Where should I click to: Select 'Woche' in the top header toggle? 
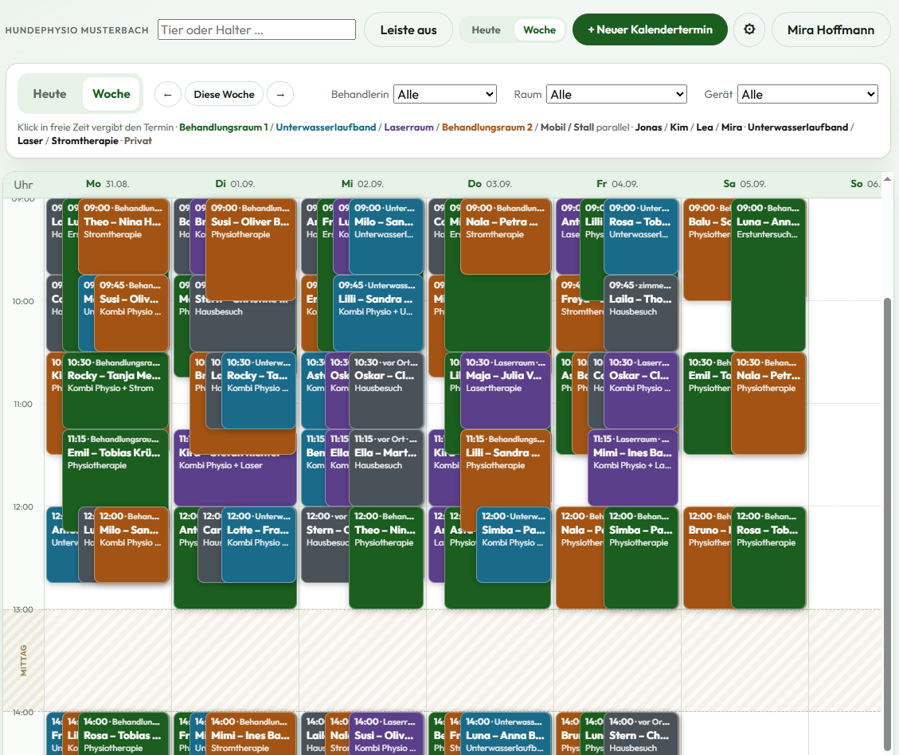click(x=539, y=29)
